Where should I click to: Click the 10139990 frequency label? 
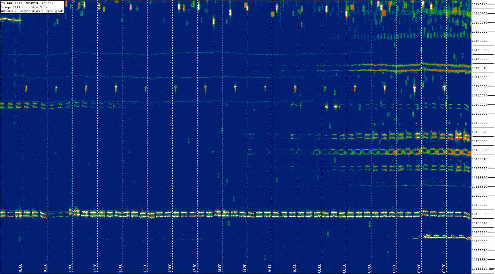pyautogui.click(x=480, y=114)
